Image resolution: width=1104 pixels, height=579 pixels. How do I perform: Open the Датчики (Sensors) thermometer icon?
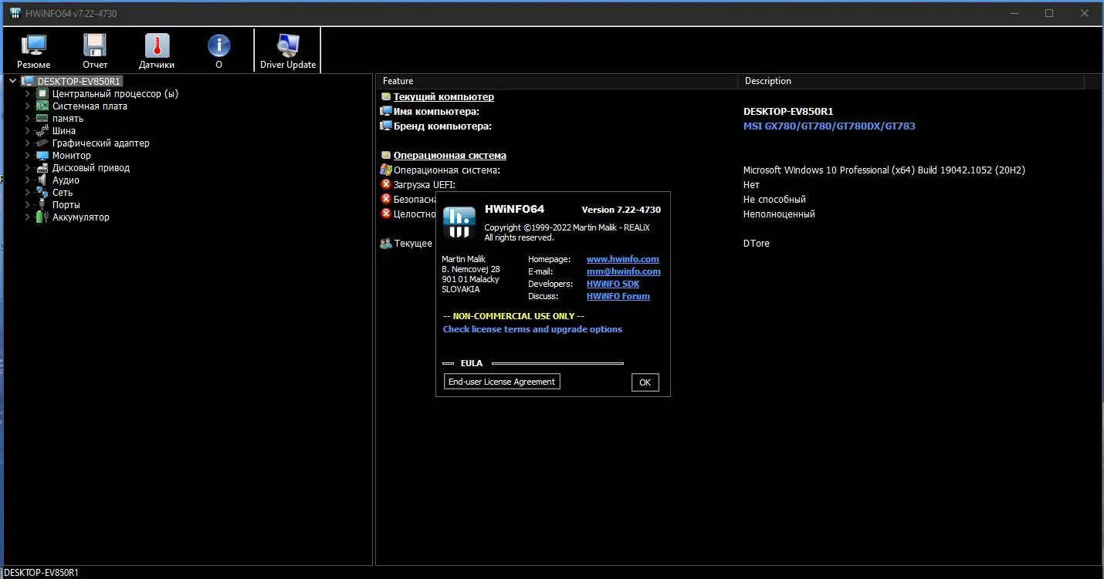pos(156,49)
